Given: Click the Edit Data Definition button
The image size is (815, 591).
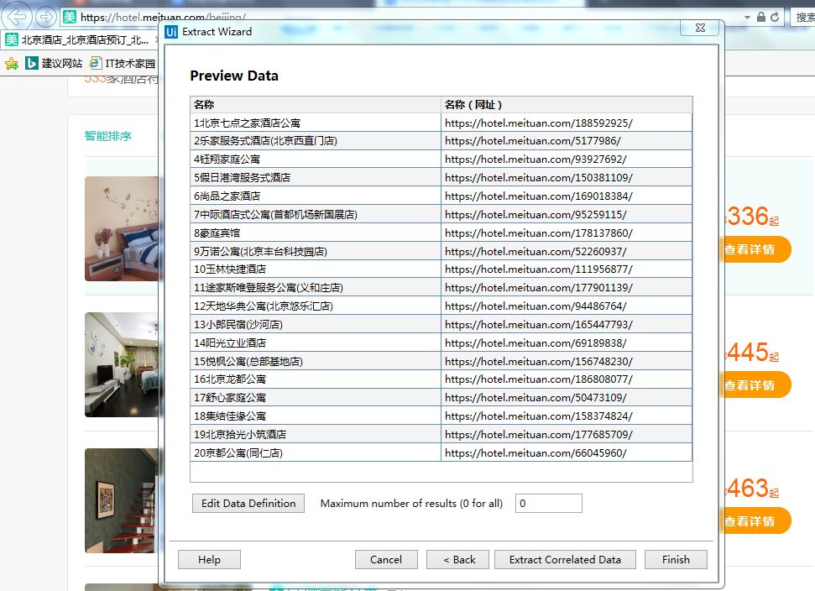Looking at the screenshot, I should click(248, 503).
